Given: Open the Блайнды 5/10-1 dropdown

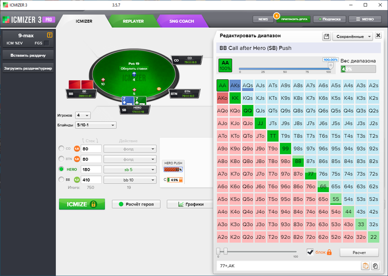Looking at the screenshot, I should tap(95, 125).
